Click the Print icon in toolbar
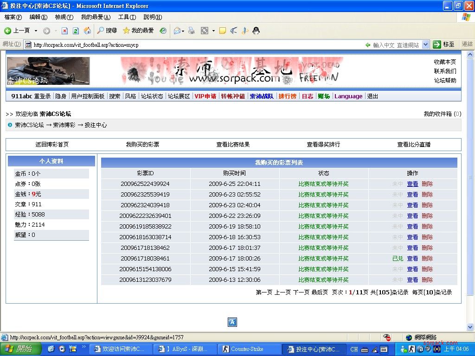Screen dimensions: 475x356 coord(191,31)
